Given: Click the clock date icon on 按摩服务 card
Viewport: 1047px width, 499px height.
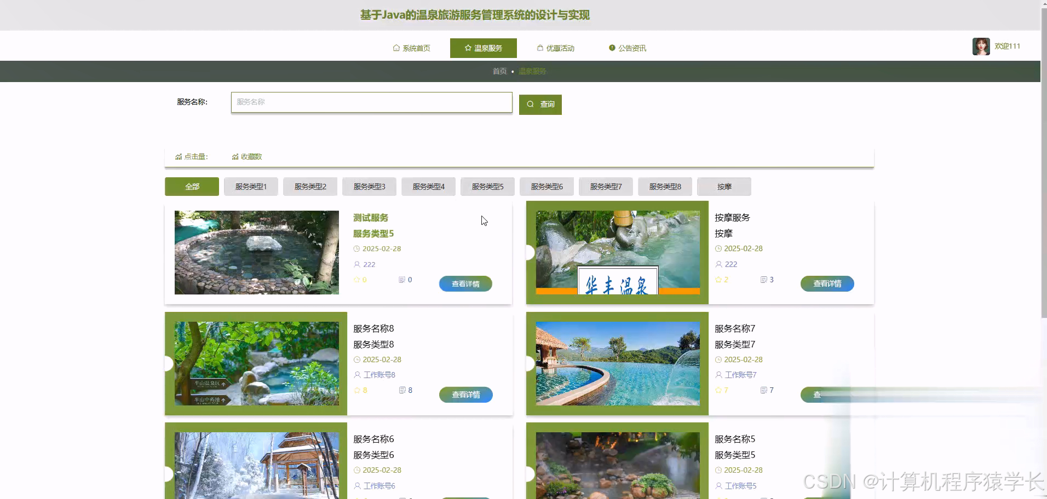Looking at the screenshot, I should click(718, 248).
